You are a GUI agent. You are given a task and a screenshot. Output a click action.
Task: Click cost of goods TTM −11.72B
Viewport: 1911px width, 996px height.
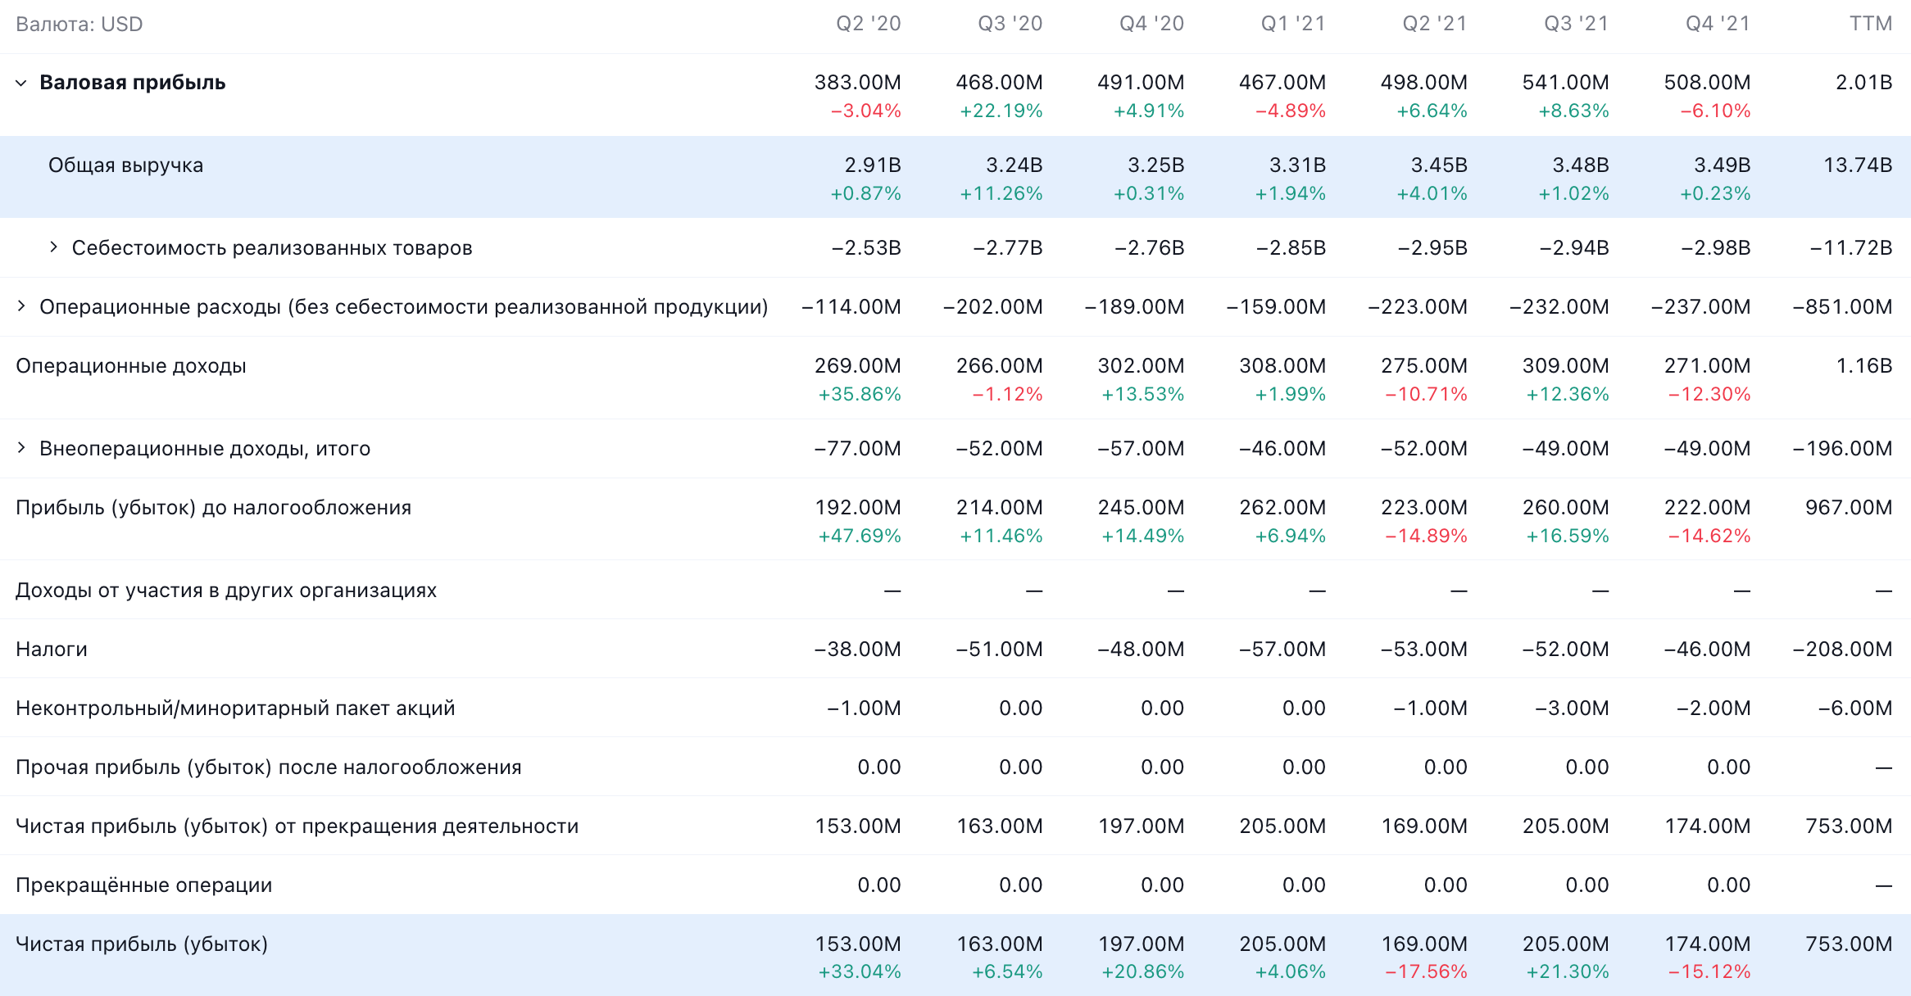(1851, 248)
